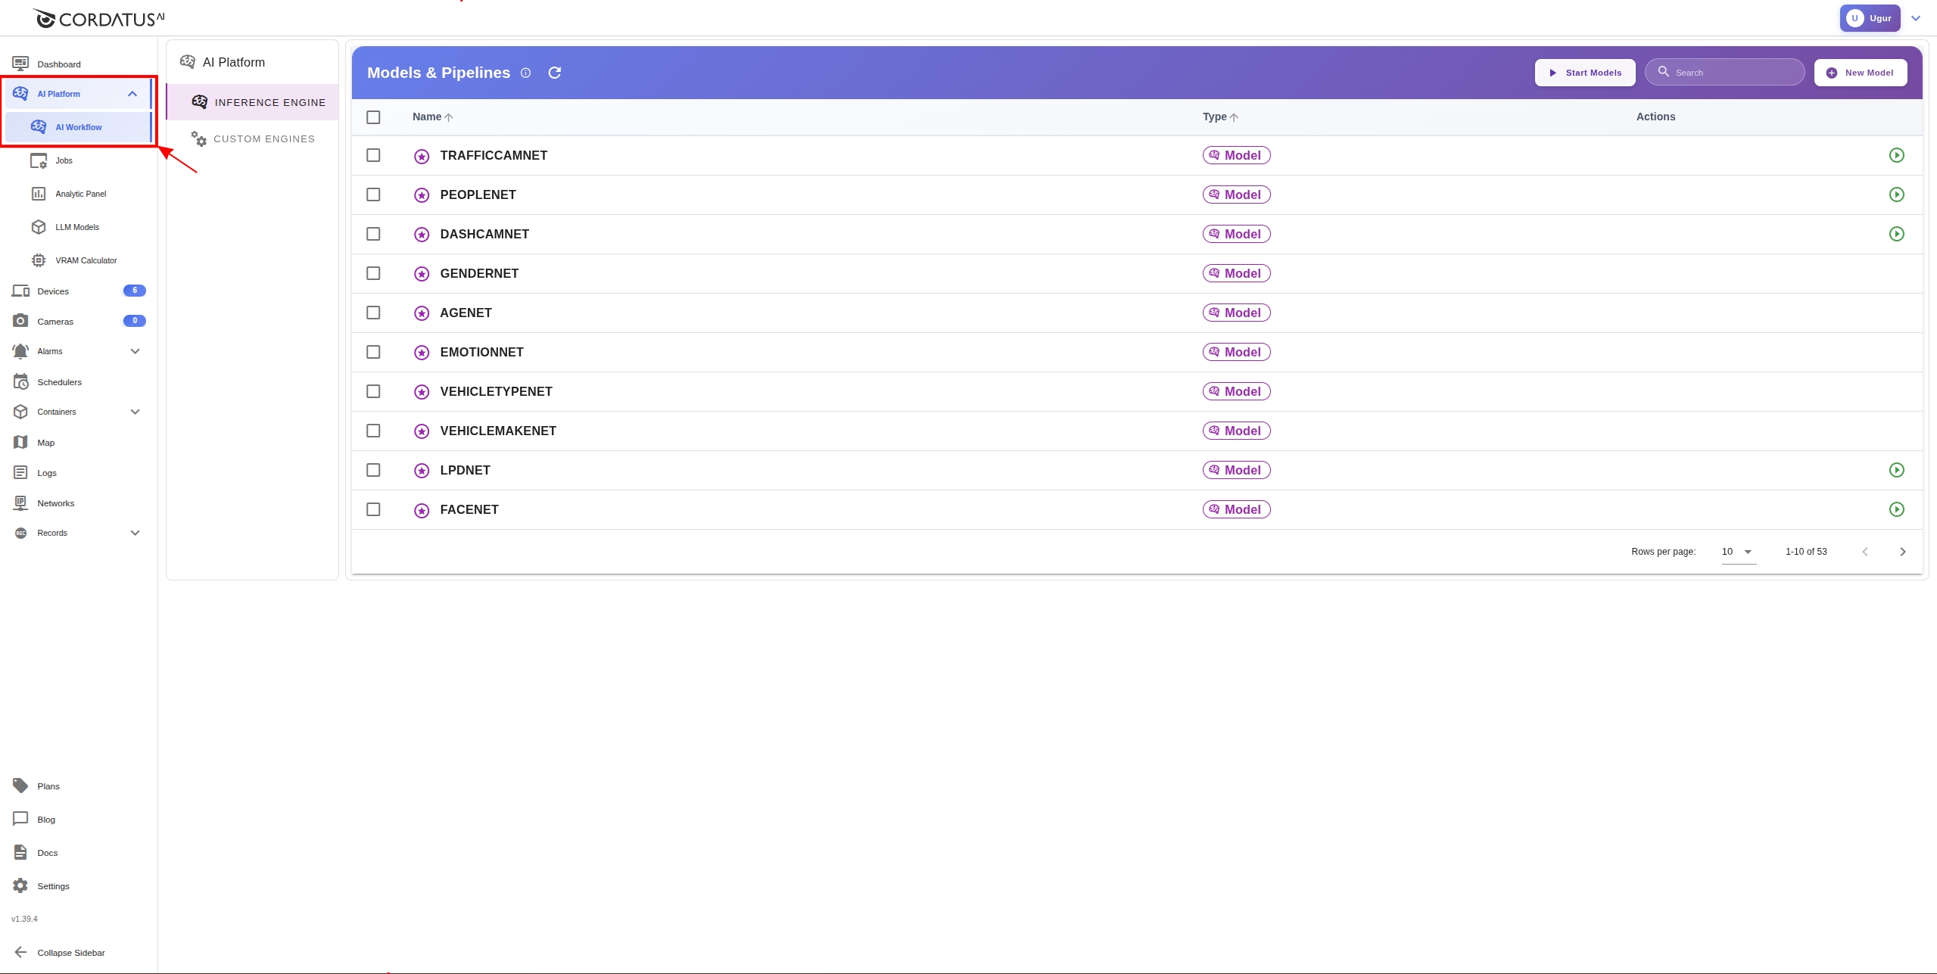Go to the Analytic Panel
The image size is (1937, 974).
pyautogui.click(x=80, y=194)
